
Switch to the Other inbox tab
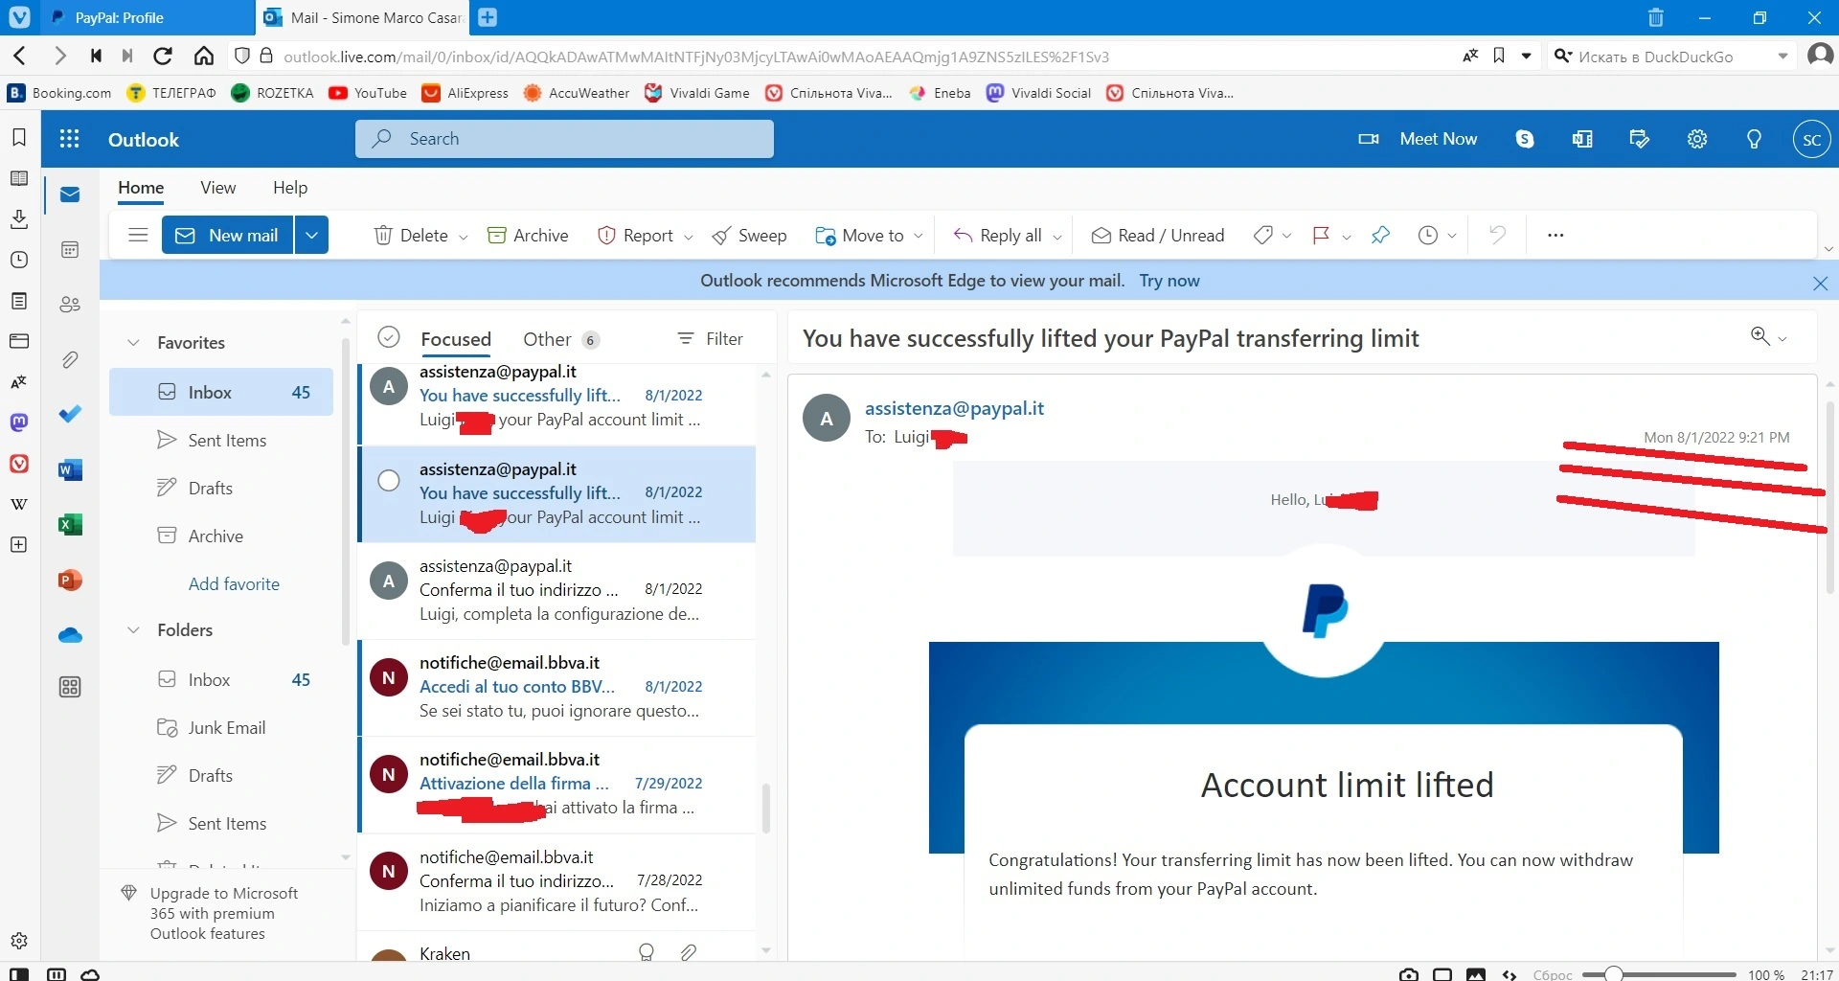tap(560, 339)
